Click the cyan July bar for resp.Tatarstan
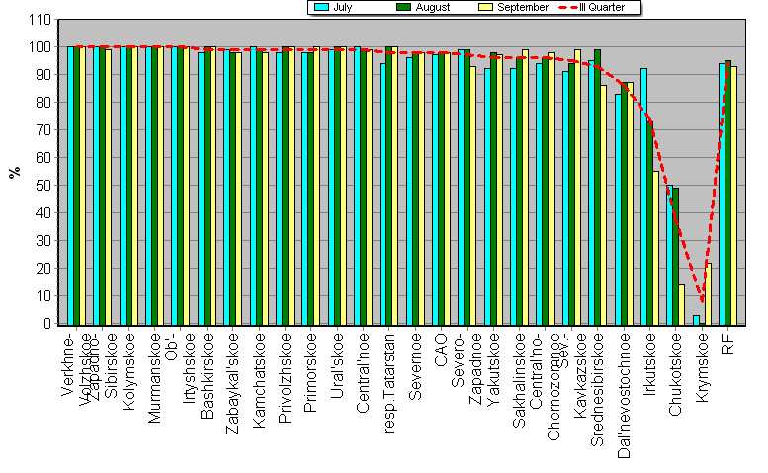Image resolution: width=768 pixels, height=473 pixels. pyautogui.click(x=384, y=195)
